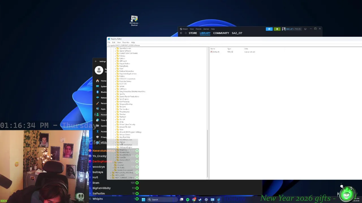362x203 pixels.
Task: Expand the Rockstar Games key
Action: point(115,81)
